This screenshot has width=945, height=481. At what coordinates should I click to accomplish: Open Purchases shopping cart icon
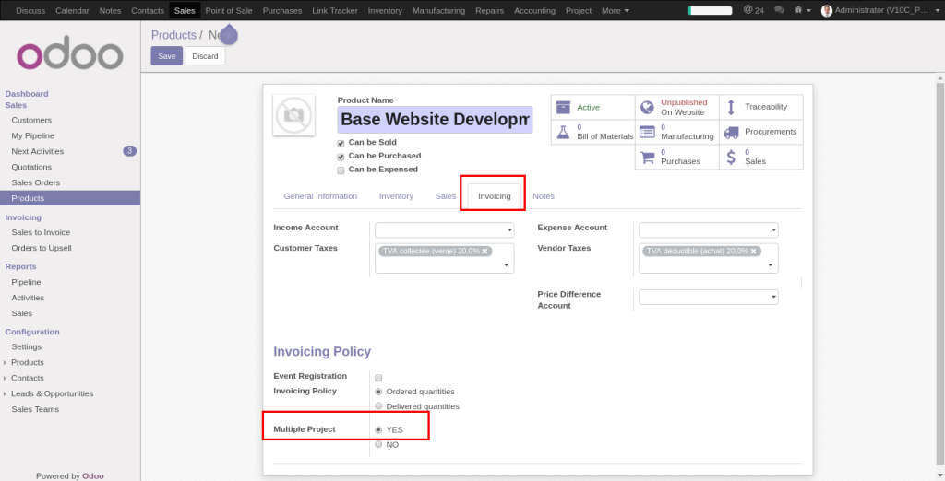tap(647, 157)
